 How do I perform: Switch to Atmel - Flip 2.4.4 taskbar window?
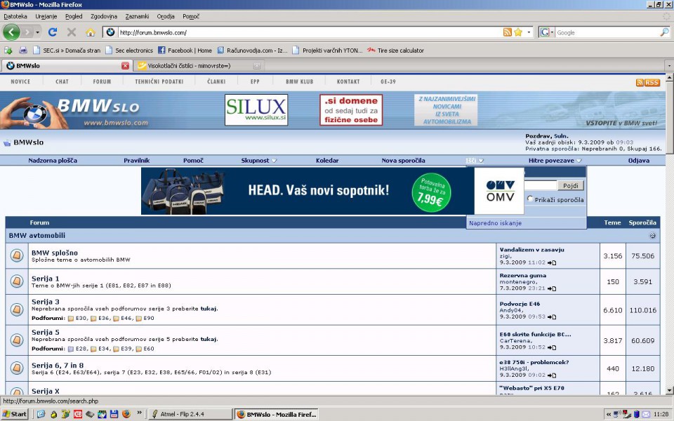click(x=190, y=414)
